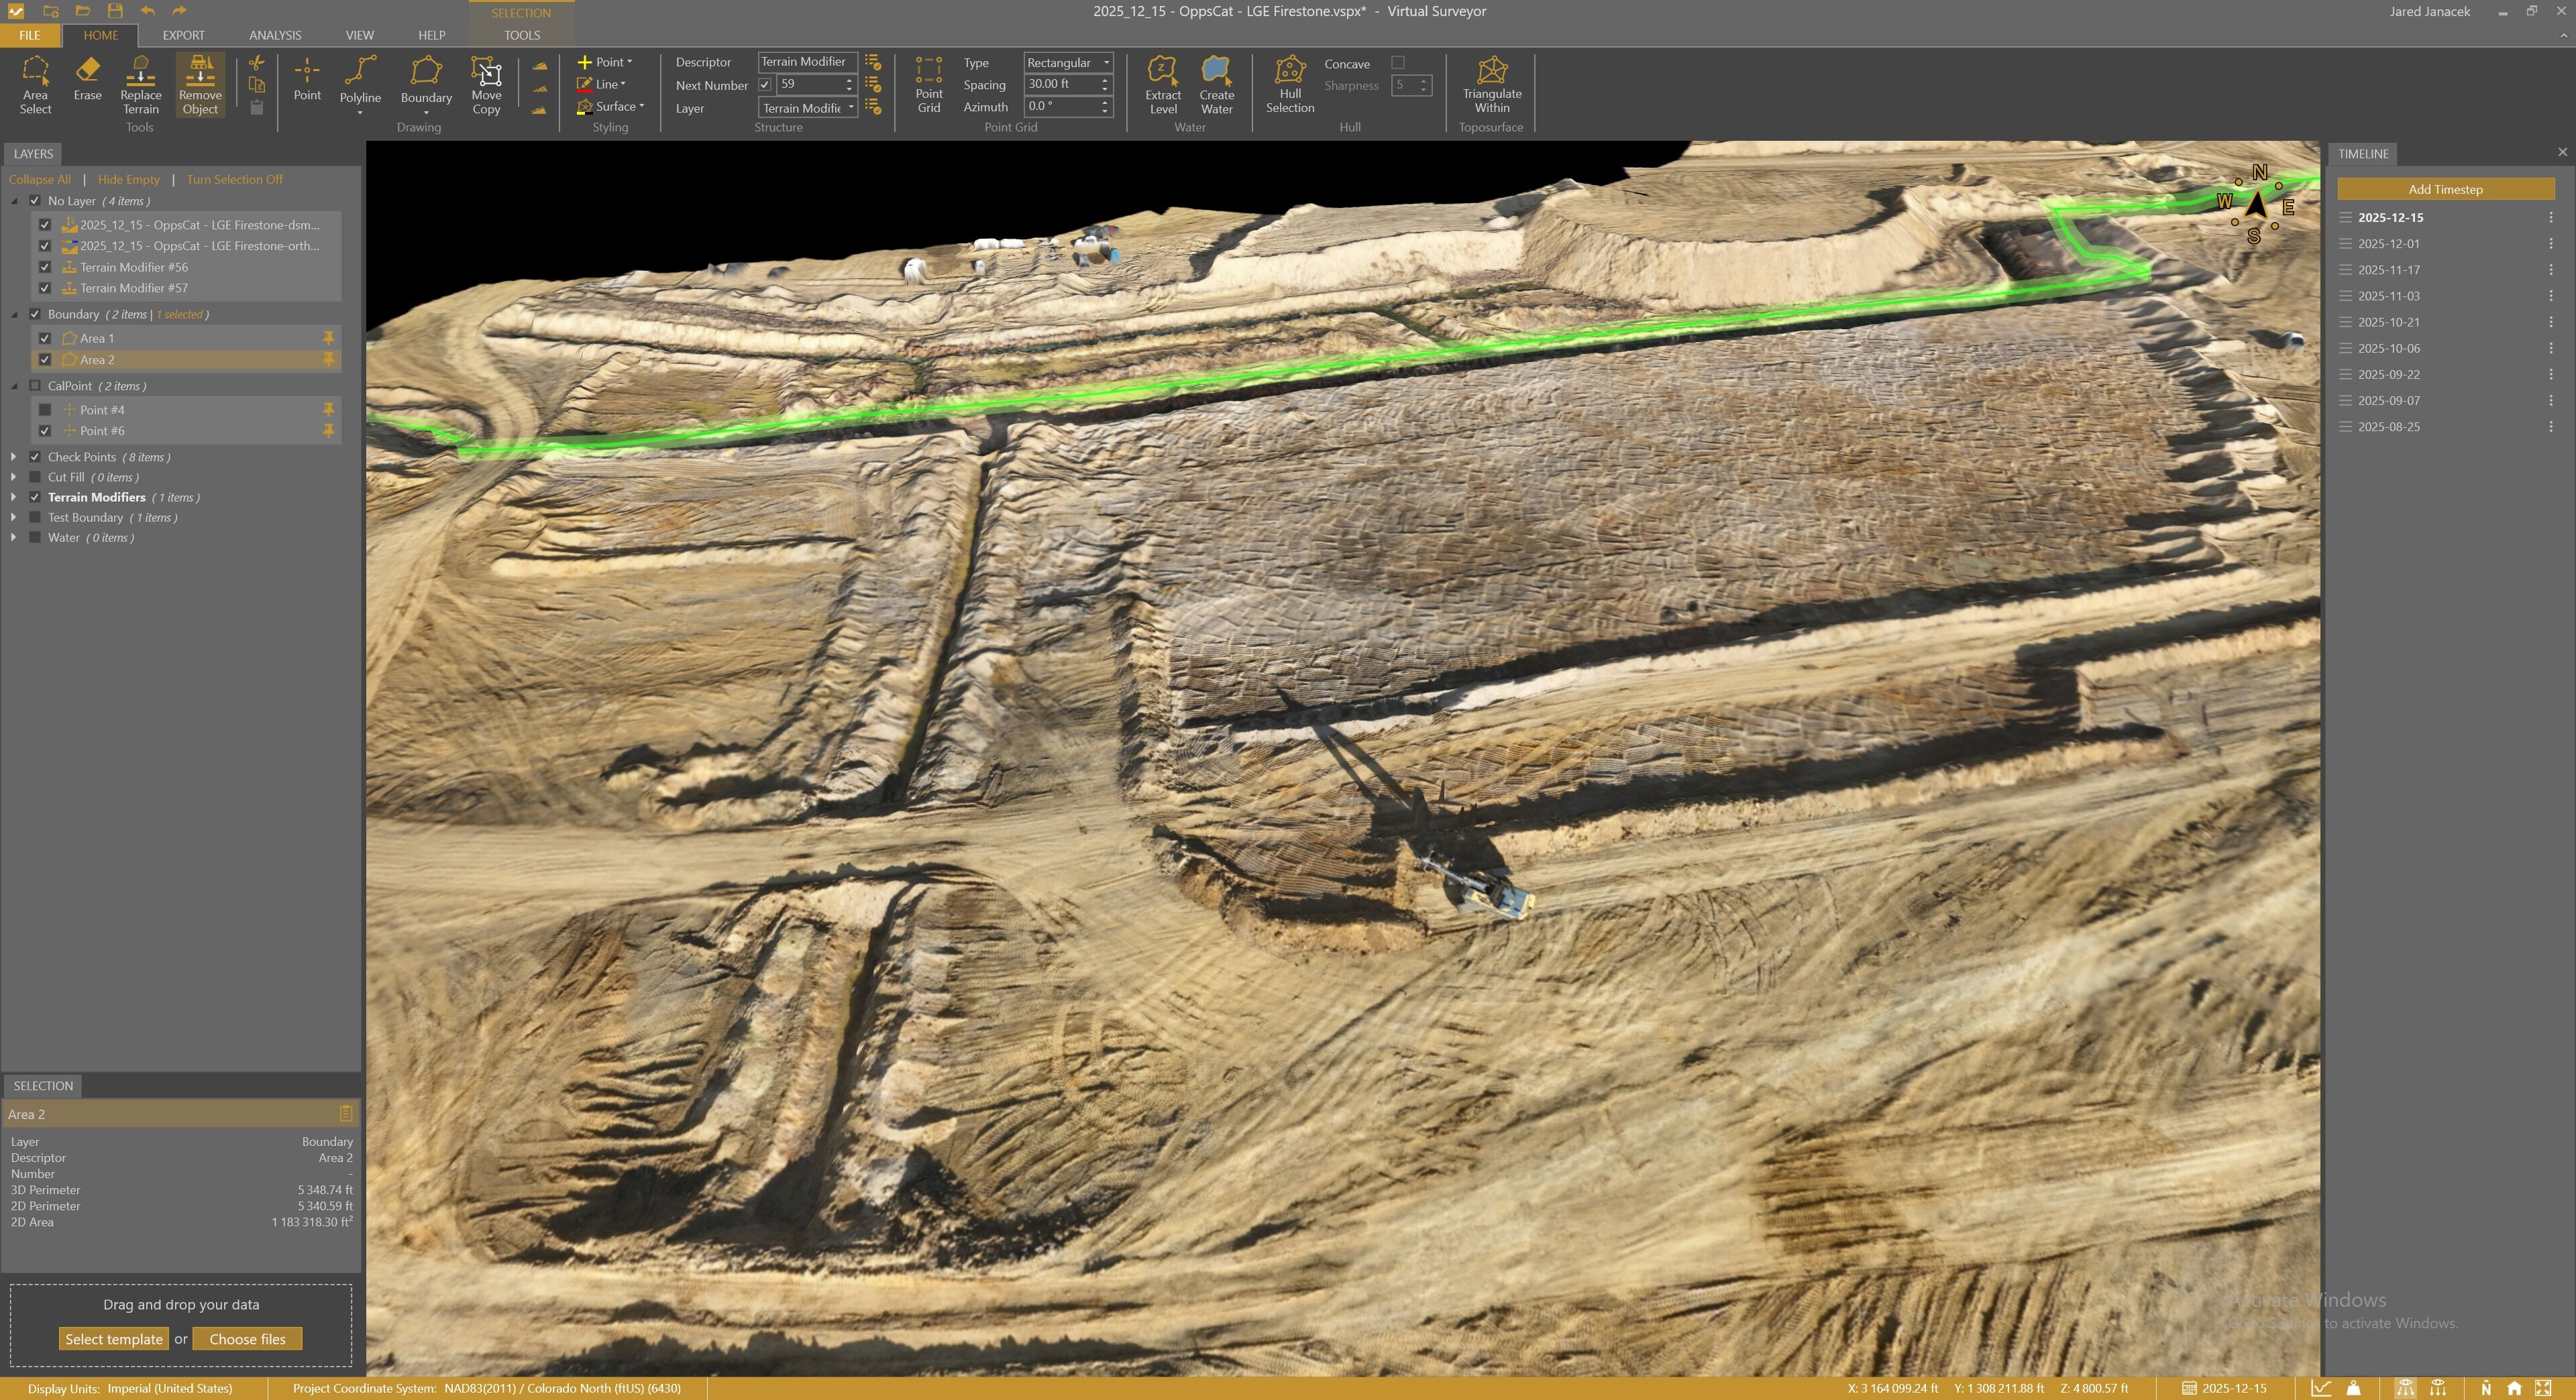
Task: Click the Copy icon in Tools
Action: [257, 85]
